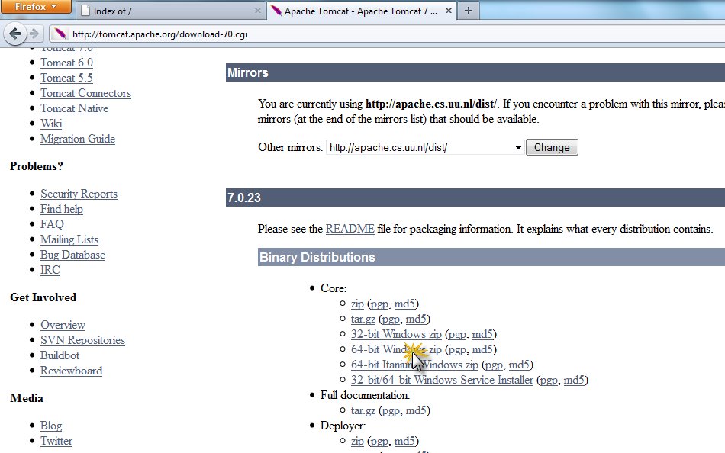
Task: Open the README link
Action: tap(350, 229)
